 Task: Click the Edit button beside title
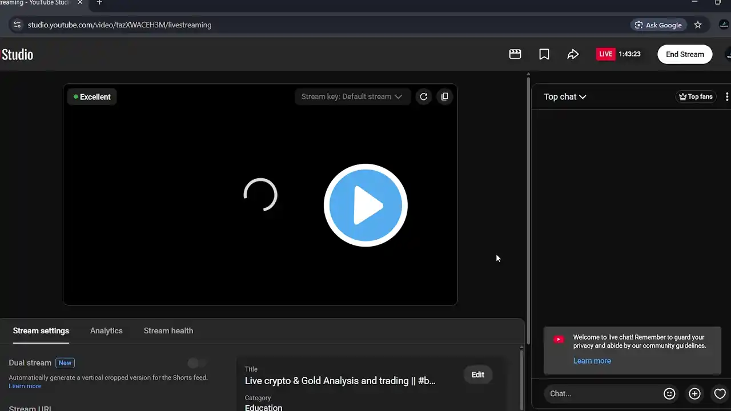tap(478, 375)
